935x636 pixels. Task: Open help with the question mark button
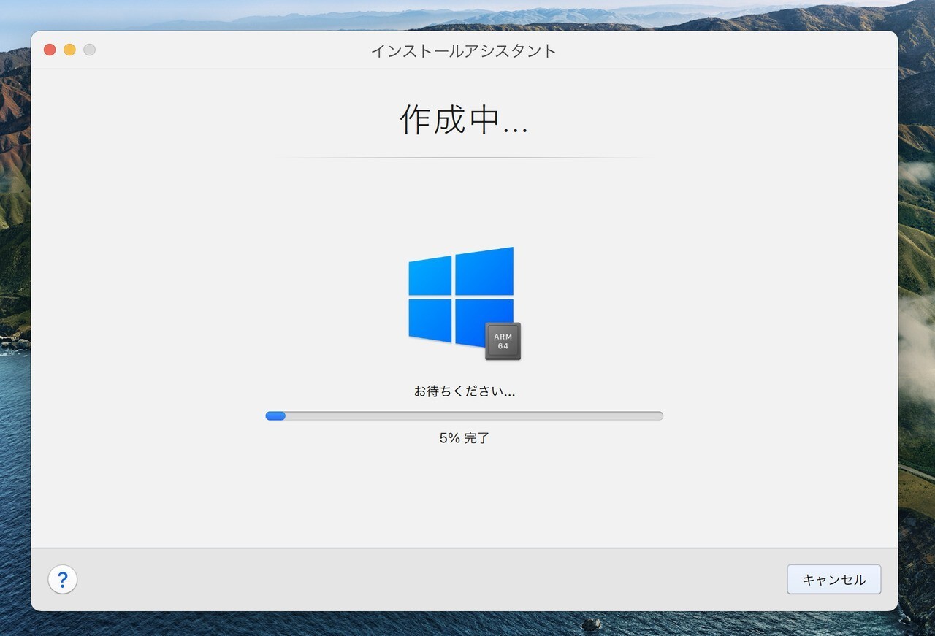coord(63,580)
